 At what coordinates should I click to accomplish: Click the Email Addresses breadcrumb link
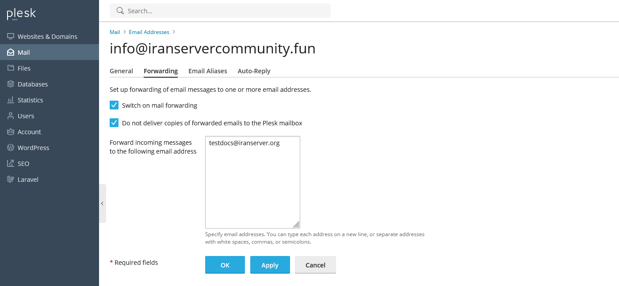149,32
